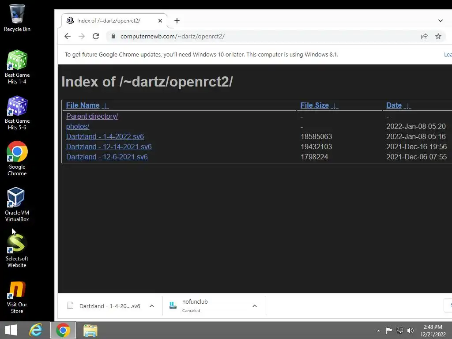Download Dartzland - 1-4-2022.sv6
The image size is (452, 339).
pyautogui.click(x=105, y=136)
